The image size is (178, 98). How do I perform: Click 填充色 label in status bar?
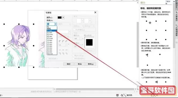pos(129,95)
